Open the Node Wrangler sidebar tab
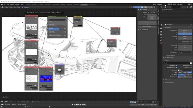This screenshot has height=108, width=193. (x=158, y=30)
